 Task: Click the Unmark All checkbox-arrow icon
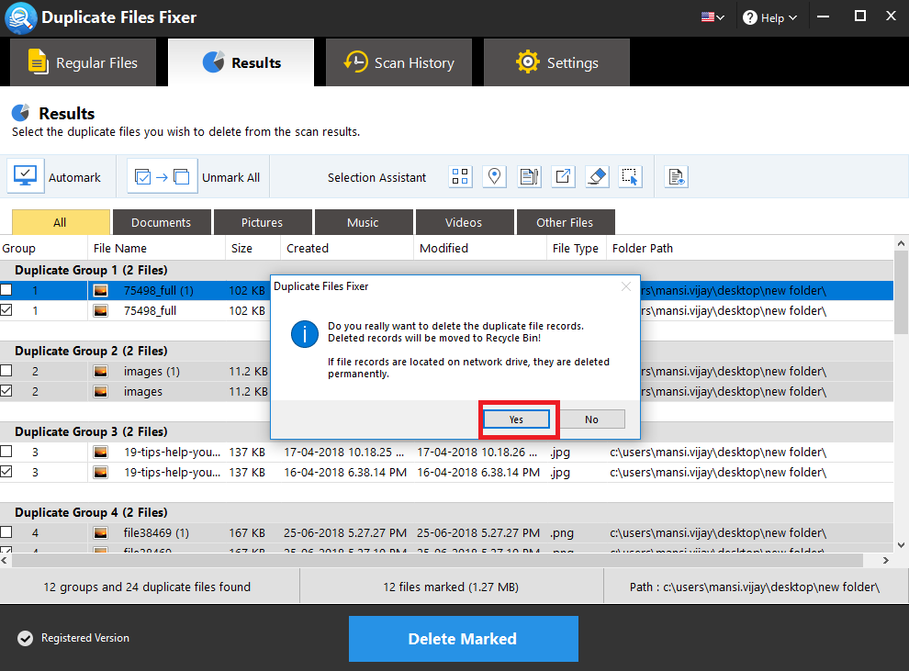click(163, 177)
